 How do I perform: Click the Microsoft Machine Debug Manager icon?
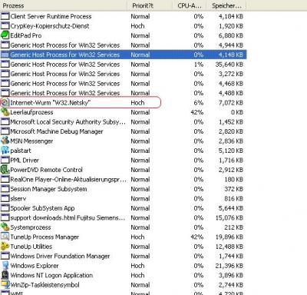pos(5,131)
